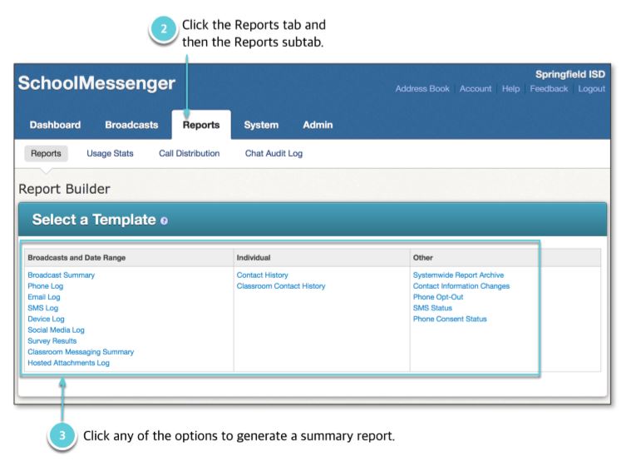
Task: Open the Address Book link
Action: (x=422, y=88)
